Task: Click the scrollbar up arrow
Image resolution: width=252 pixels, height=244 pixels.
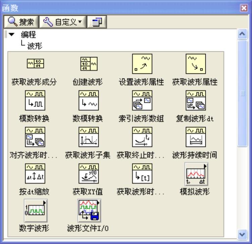Action: tap(242, 34)
